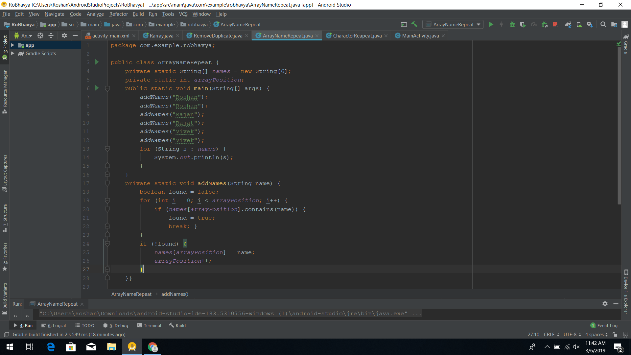
Task: Click the run gutter arrow beside class declaration
Action: 97,62
